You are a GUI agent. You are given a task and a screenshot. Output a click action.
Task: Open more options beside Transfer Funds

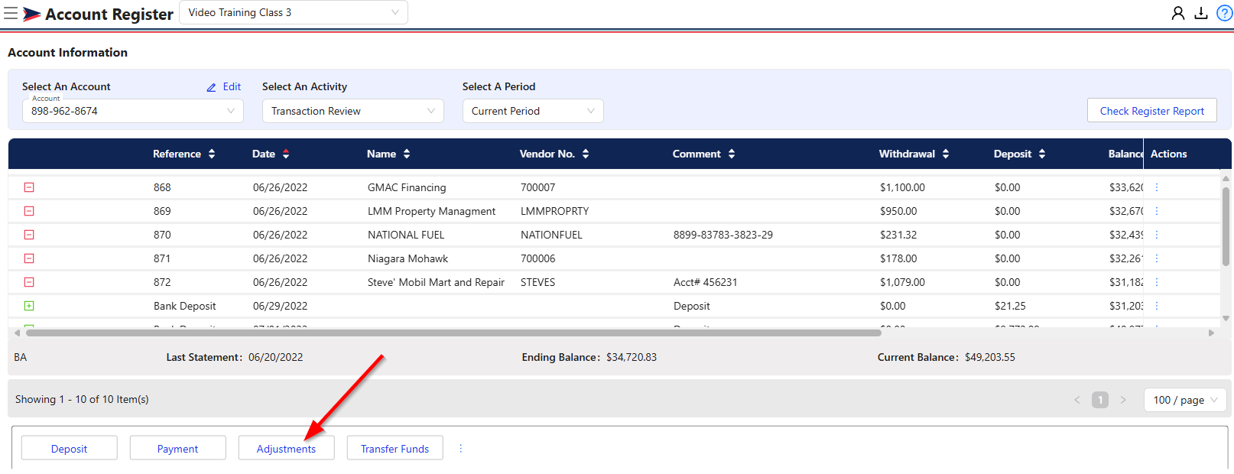coord(460,449)
